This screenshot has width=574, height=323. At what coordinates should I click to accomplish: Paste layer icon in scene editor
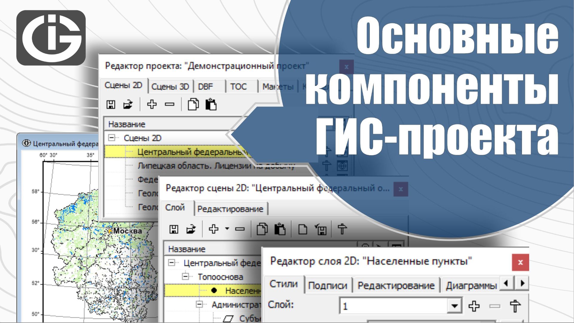coord(280,229)
